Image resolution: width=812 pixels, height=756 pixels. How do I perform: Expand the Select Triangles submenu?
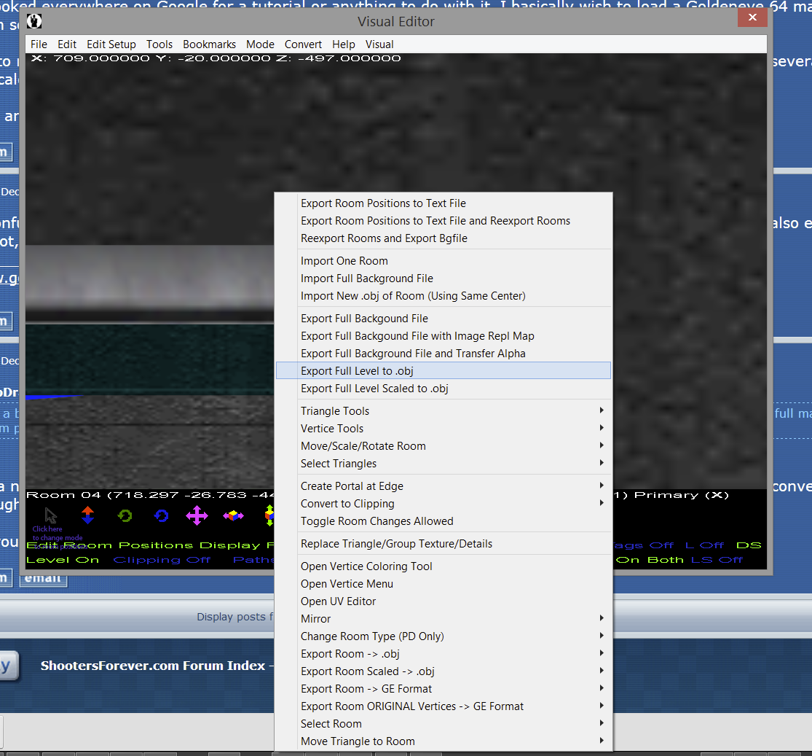(444, 464)
